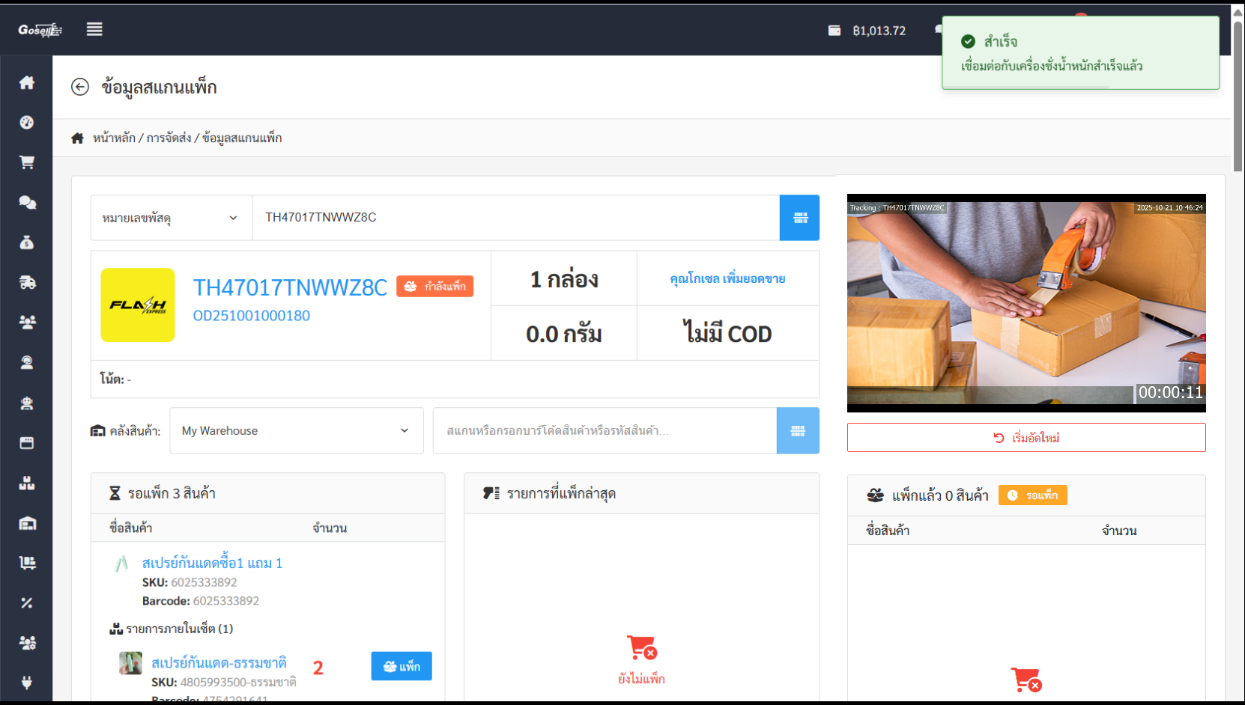Click การจัดส่ง in the breadcrumb
Viewport: 1245px width, 705px height.
169,138
